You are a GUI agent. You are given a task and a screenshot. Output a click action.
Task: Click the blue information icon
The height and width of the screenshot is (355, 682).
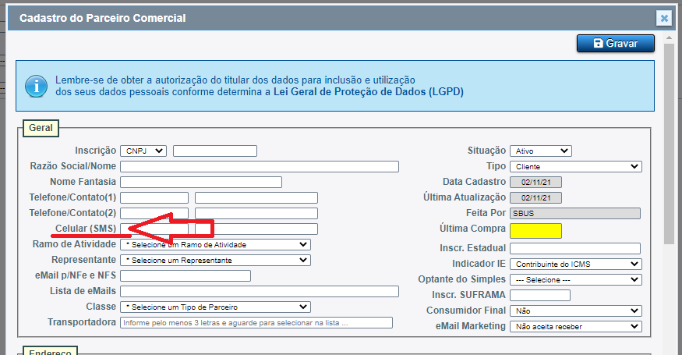click(x=35, y=85)
